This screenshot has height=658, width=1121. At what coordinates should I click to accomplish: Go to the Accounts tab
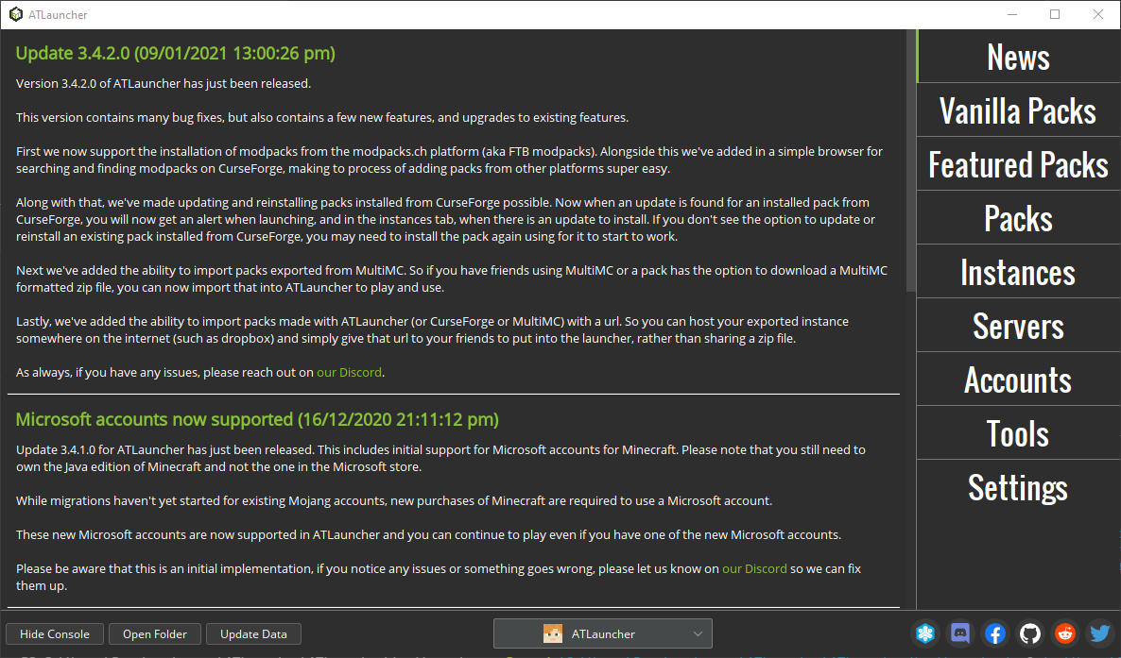click(x=1018, y=379)
